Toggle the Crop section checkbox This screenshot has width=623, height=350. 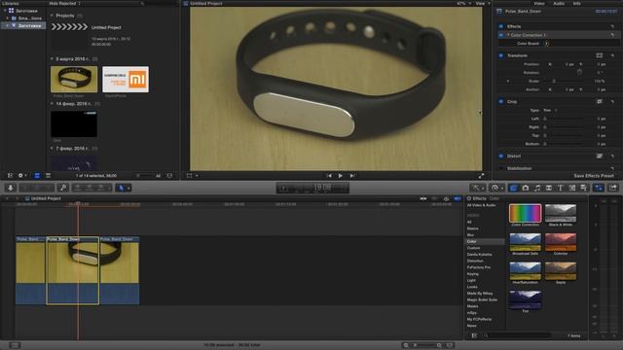click(x=501, y=101)
